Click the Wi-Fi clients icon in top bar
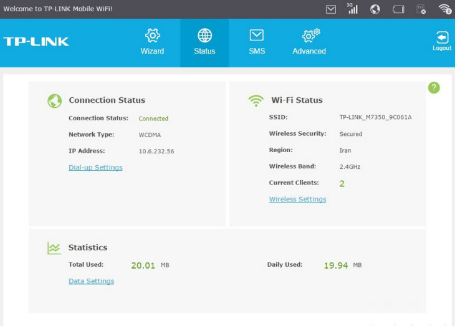The width and height of the screenshot is (455, 326). (445, 9)
